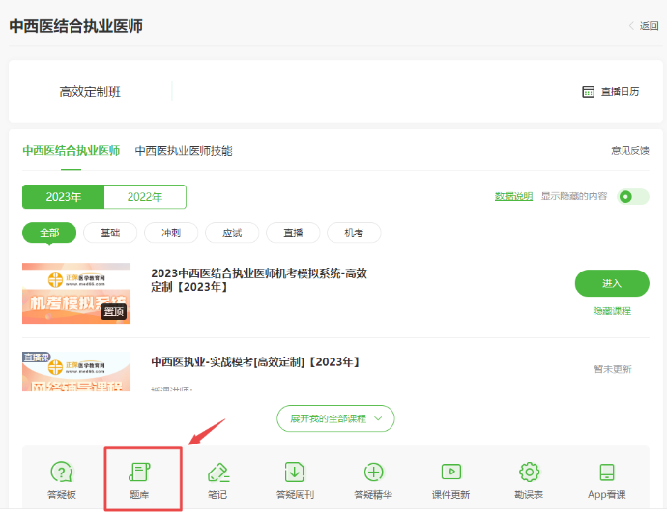Image resolution: width=667 pixels, height=516 pixels.
Task: Go back using the 返回 arrow
Action: coord(633,26)
